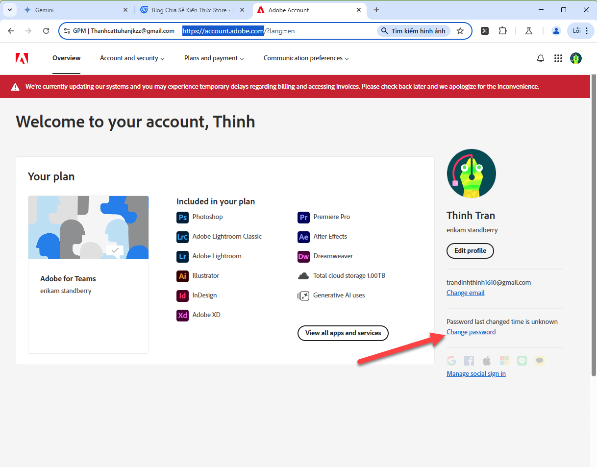Click the Change password link
This screenshot has width=597, height=467.
[x=471, y=332]
